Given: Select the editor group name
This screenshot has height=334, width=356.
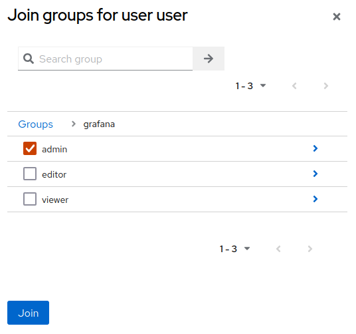Looking at the screenshot, I should click(54, 174).
